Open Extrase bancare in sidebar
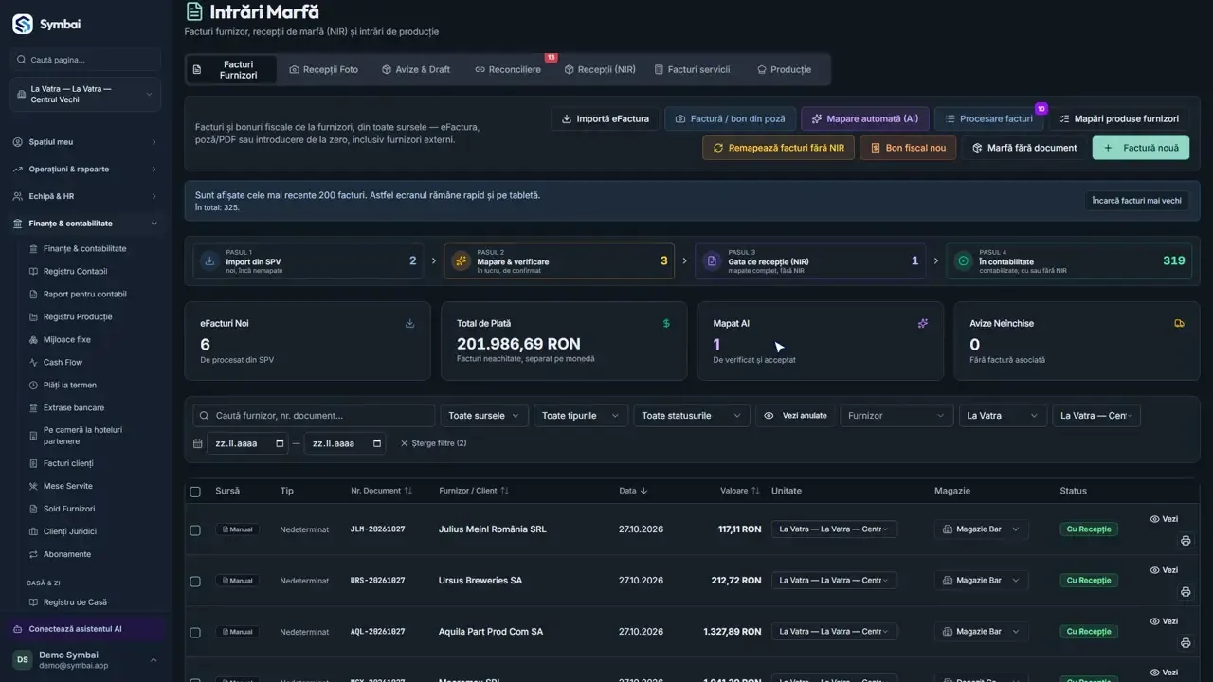 click(74, 407)
